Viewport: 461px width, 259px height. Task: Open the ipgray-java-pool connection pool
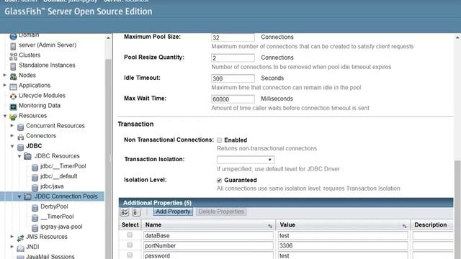pyautogui.click(x=61, y=227)
